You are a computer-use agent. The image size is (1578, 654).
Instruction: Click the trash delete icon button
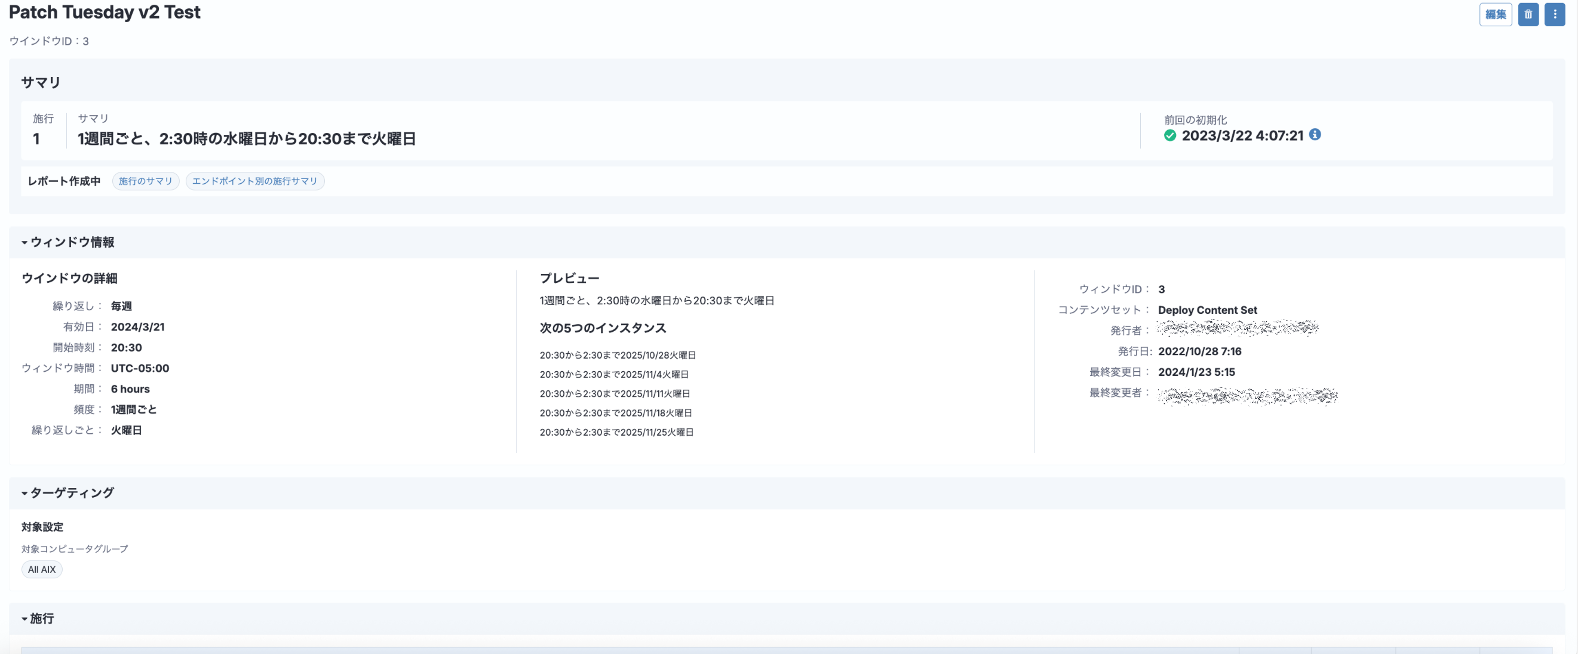pyautogui.click(x=1528, y=14)
